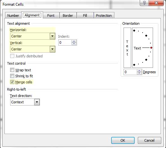
Task: Click the lower -45 degree orientation diamond
Action: click(146, 60)
